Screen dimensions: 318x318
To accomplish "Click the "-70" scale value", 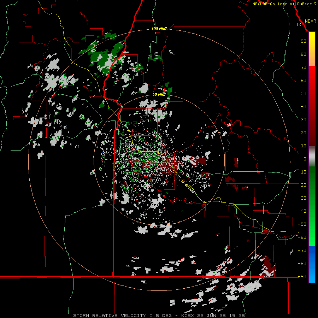I will [302, 251].
